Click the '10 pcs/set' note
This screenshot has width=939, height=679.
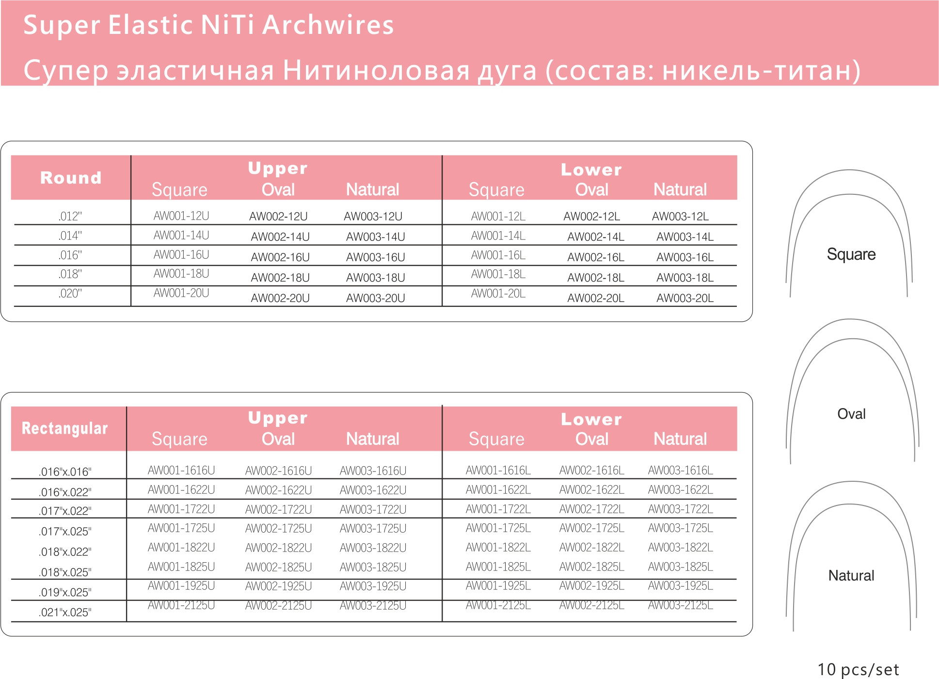(x=858, y=669)
